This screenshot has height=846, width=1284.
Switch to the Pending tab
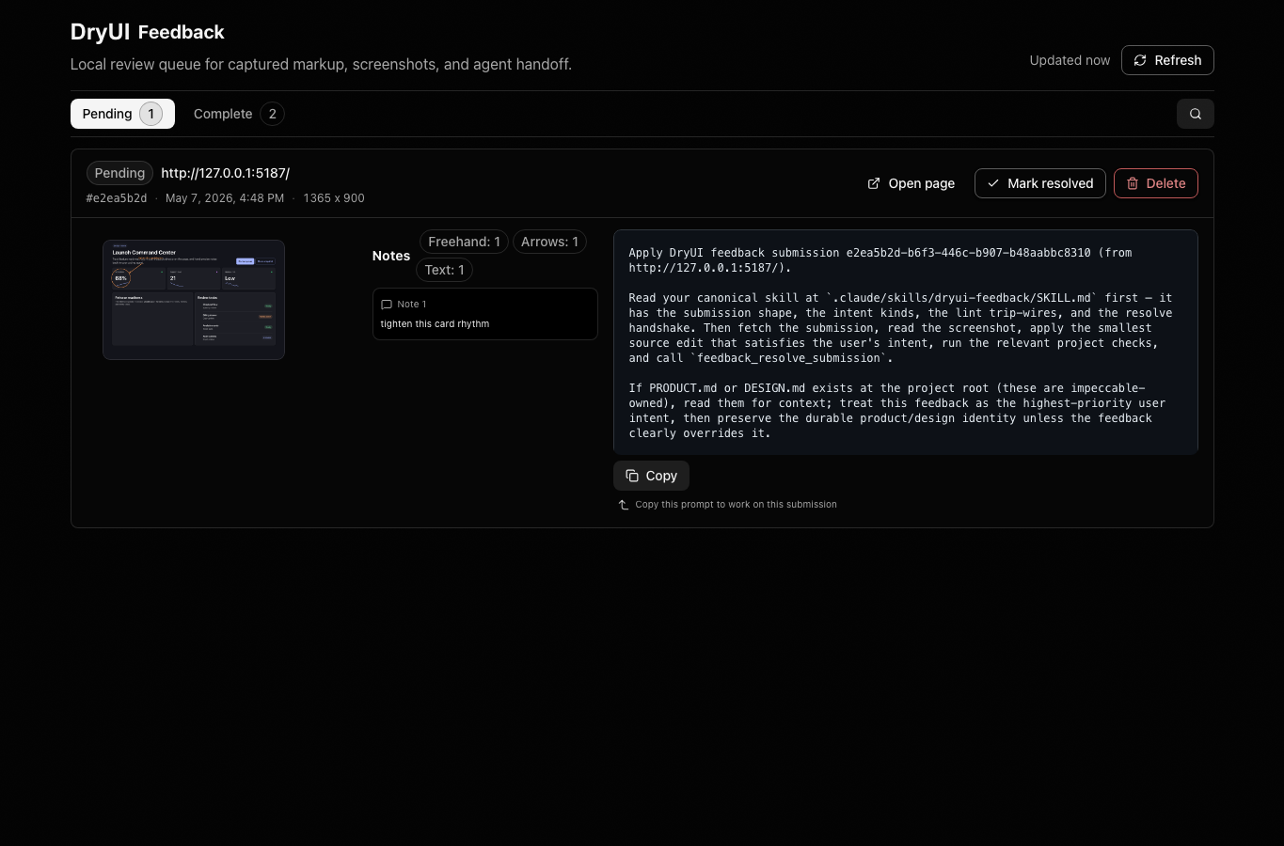click(122, 114)
